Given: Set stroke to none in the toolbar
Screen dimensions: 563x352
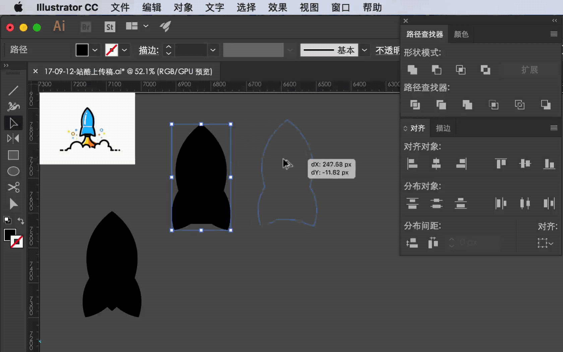Looking at the screenshot, I should coord(112,50).
